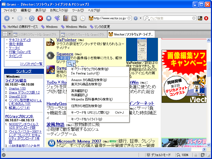Choose I'm Feeling Lucky!(F) menu entry
The width and height of the screenshot is (212, 159).
coord(98,73)
